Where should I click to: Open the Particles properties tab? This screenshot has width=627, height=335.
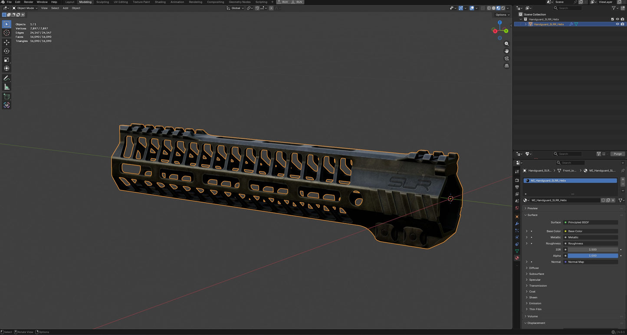click(x=517, y=230)
